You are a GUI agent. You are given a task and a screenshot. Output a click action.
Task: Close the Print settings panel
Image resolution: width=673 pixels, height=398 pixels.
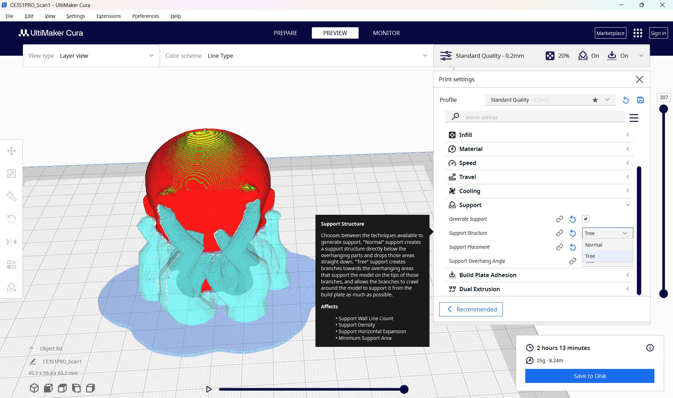click(x=639, y=80)
